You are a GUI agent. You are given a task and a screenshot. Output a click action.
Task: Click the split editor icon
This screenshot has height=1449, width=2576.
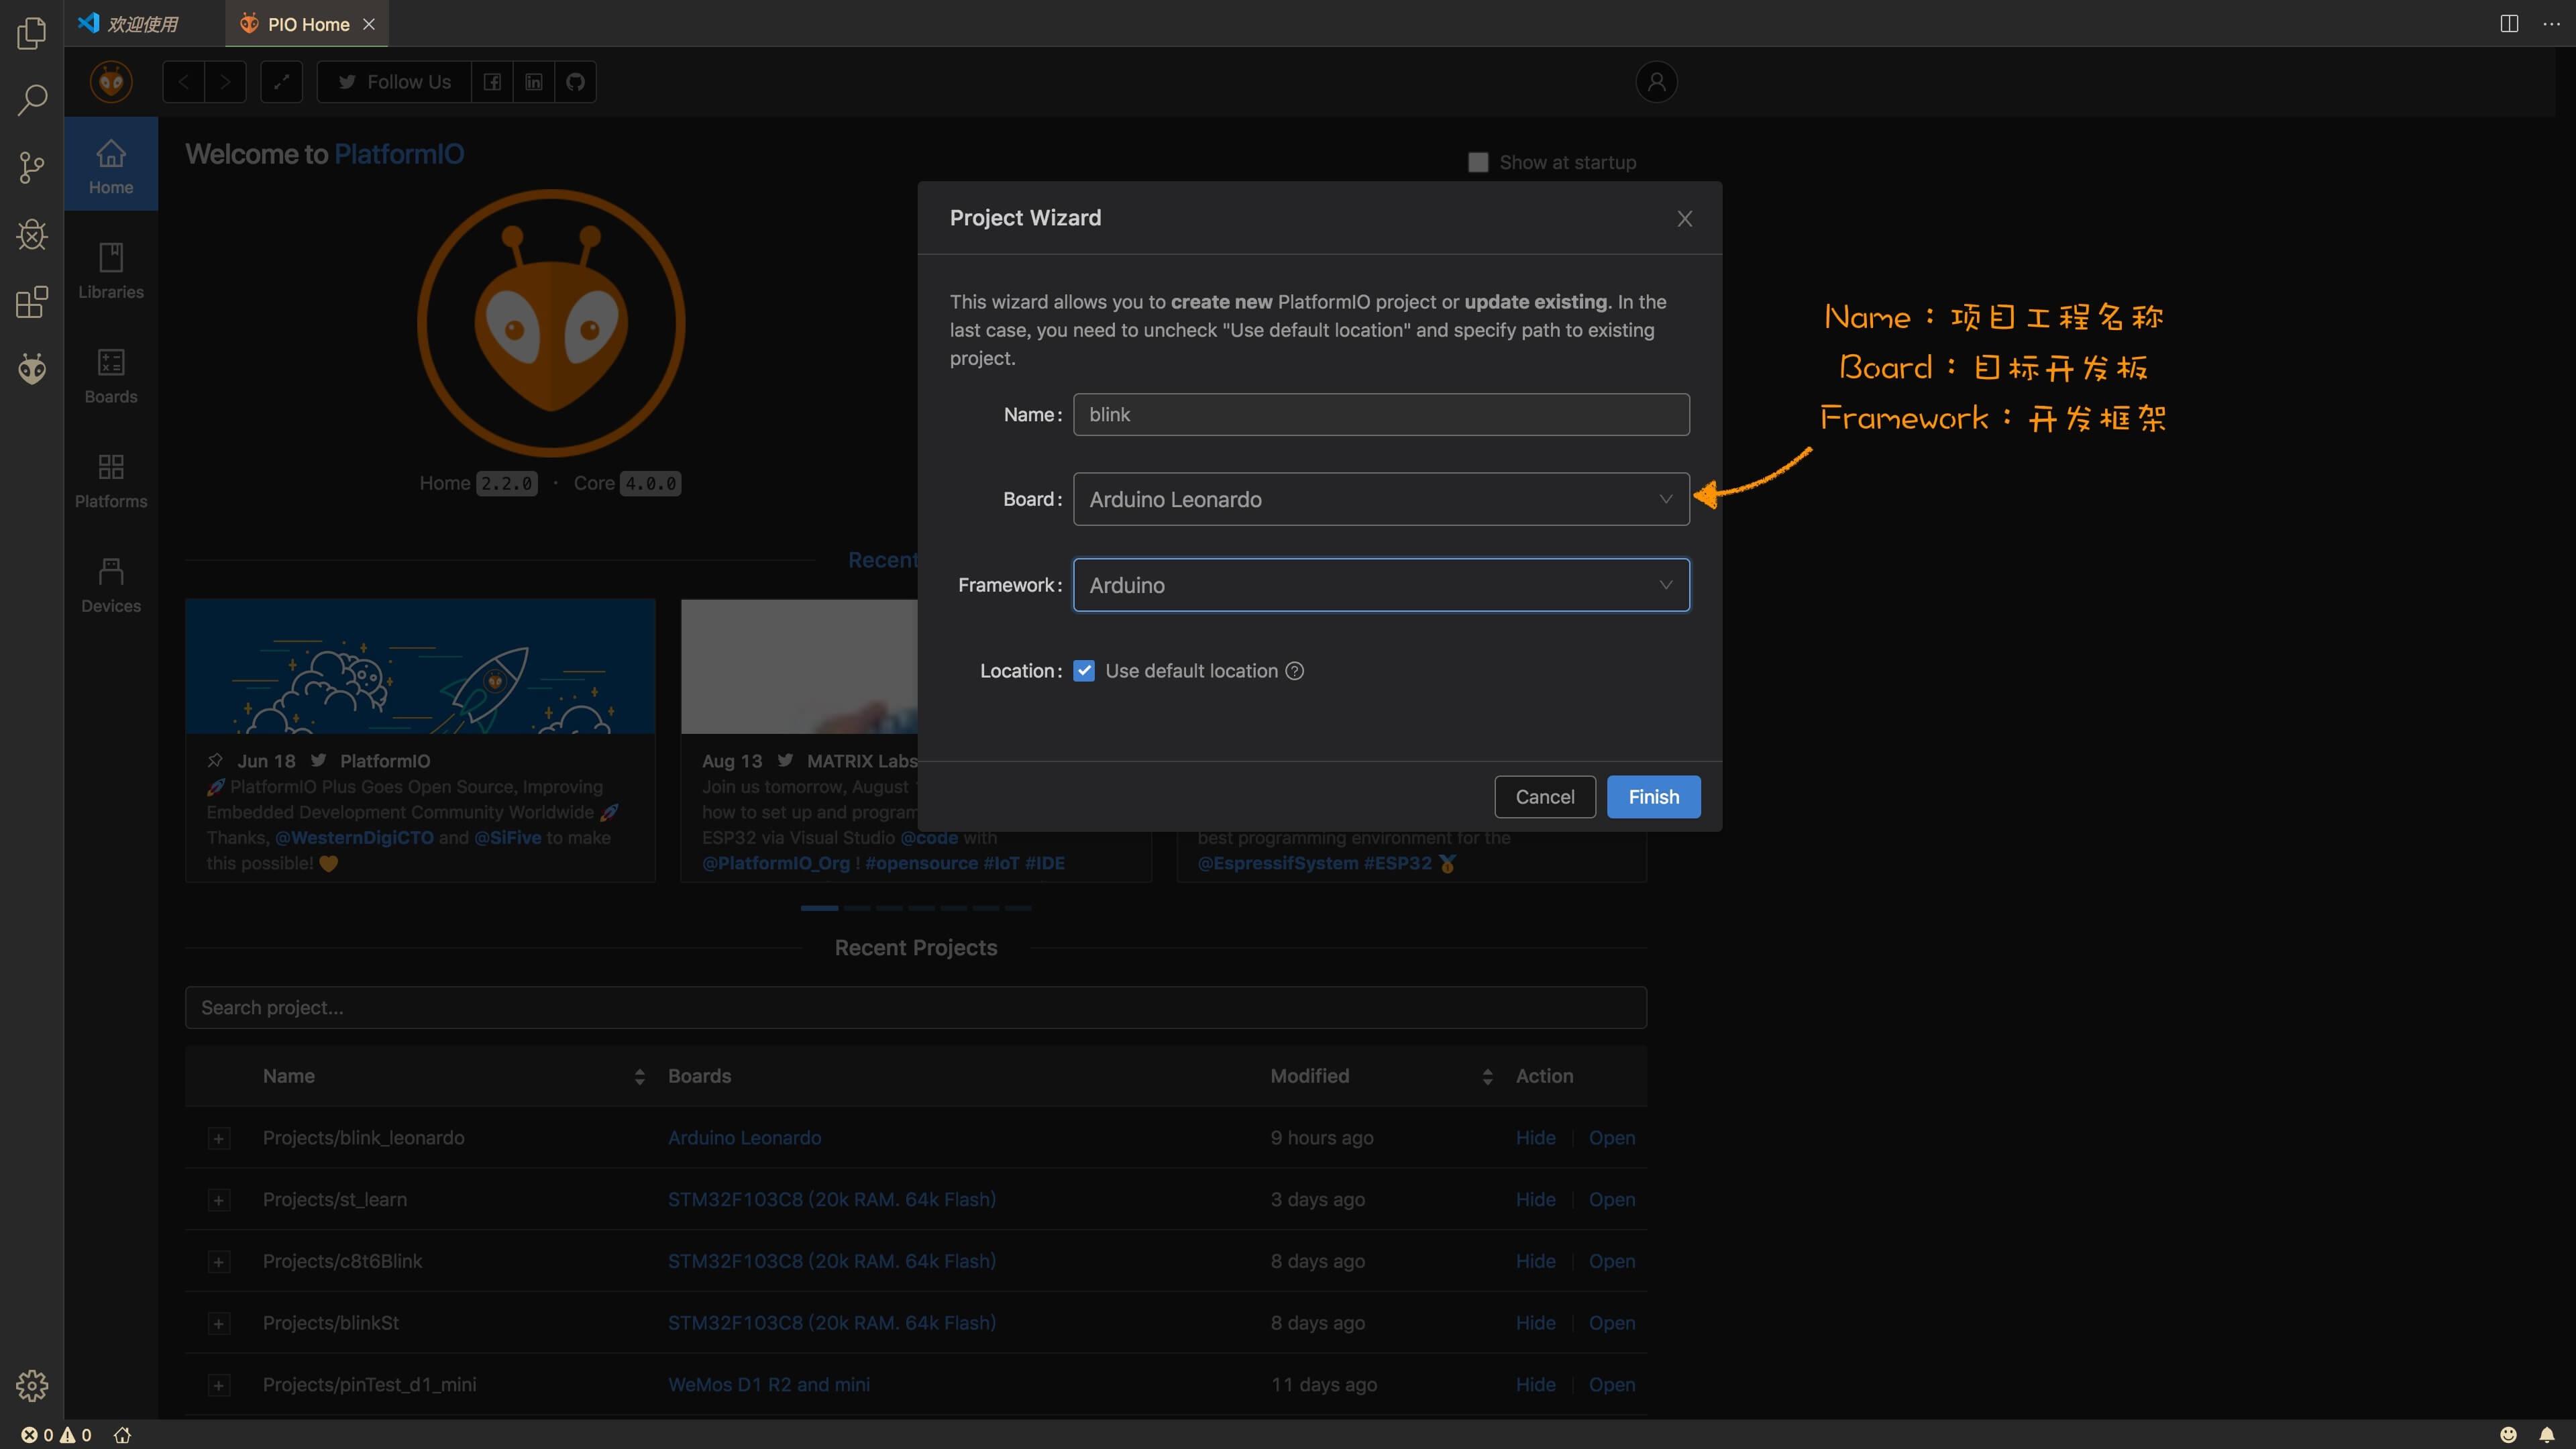pos(2509,23)
